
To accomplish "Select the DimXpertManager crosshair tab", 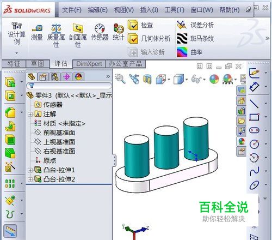I will click(67, 77).
